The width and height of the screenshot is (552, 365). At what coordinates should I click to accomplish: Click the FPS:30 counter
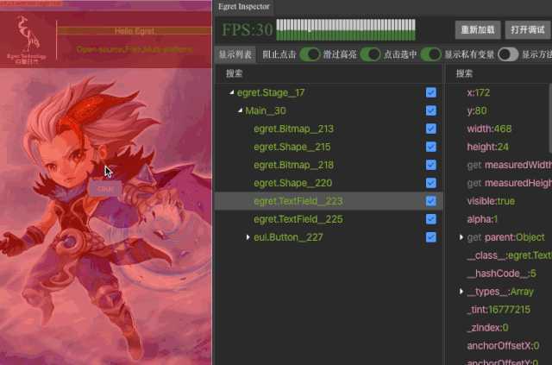tap(248, 30)
